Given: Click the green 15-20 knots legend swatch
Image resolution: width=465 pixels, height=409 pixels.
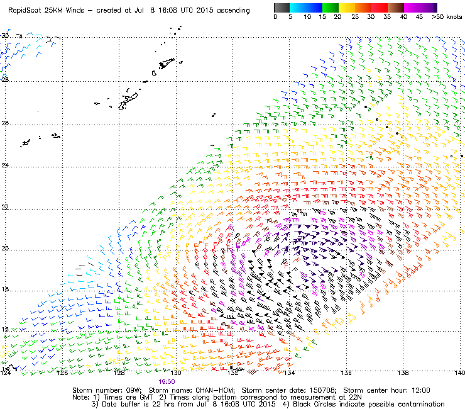Looking at the screenshot, I should tap(331, 8).
